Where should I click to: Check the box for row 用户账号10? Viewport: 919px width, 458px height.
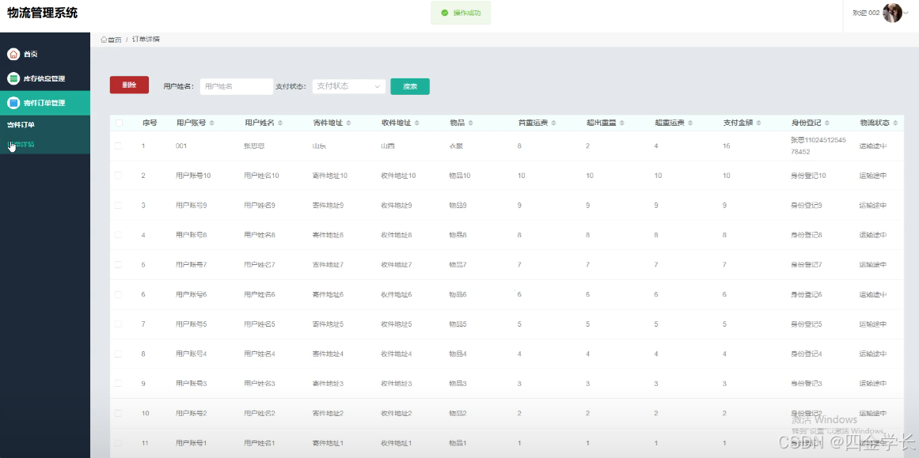tap(119, 175)
